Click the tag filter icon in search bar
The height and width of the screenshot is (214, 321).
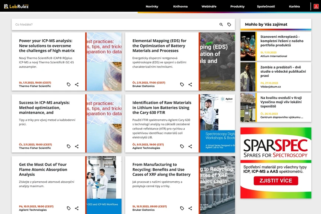coord(229,24)
